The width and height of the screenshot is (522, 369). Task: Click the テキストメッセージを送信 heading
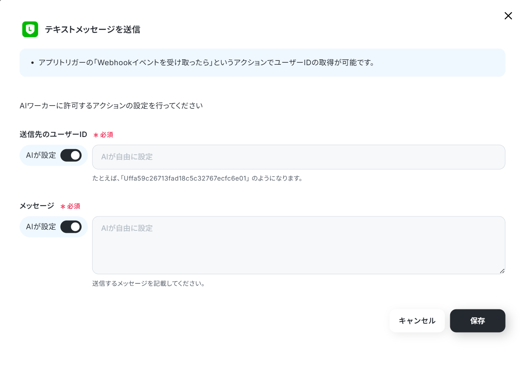tap(93, 29)
